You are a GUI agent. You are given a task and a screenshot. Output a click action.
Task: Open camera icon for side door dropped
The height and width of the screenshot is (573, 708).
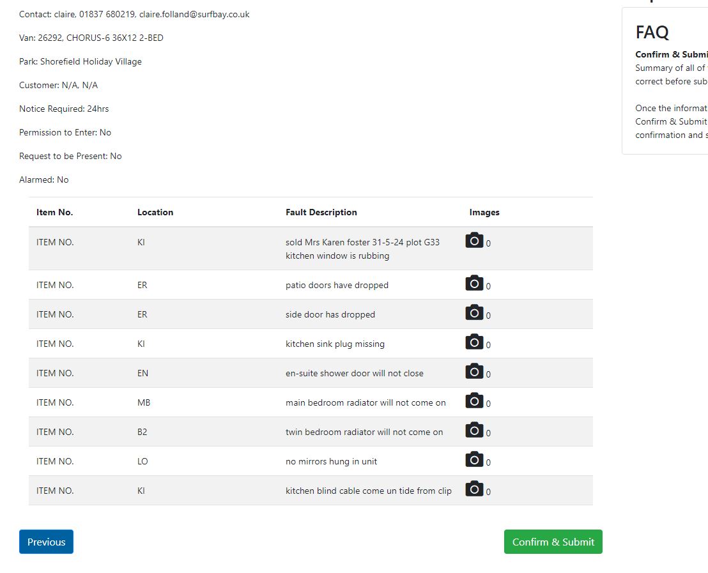(474, 312)
